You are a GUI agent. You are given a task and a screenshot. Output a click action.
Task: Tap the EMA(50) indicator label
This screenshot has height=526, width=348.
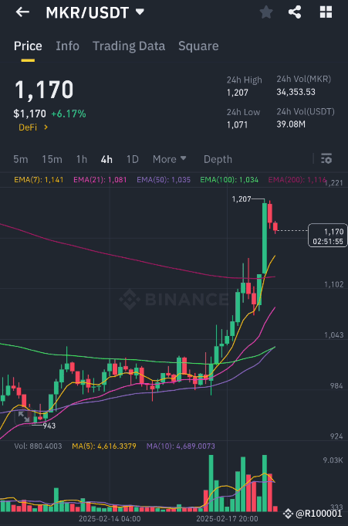[x=164, y=180]
